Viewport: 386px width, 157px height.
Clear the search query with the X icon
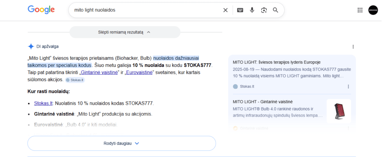(225, 10)
